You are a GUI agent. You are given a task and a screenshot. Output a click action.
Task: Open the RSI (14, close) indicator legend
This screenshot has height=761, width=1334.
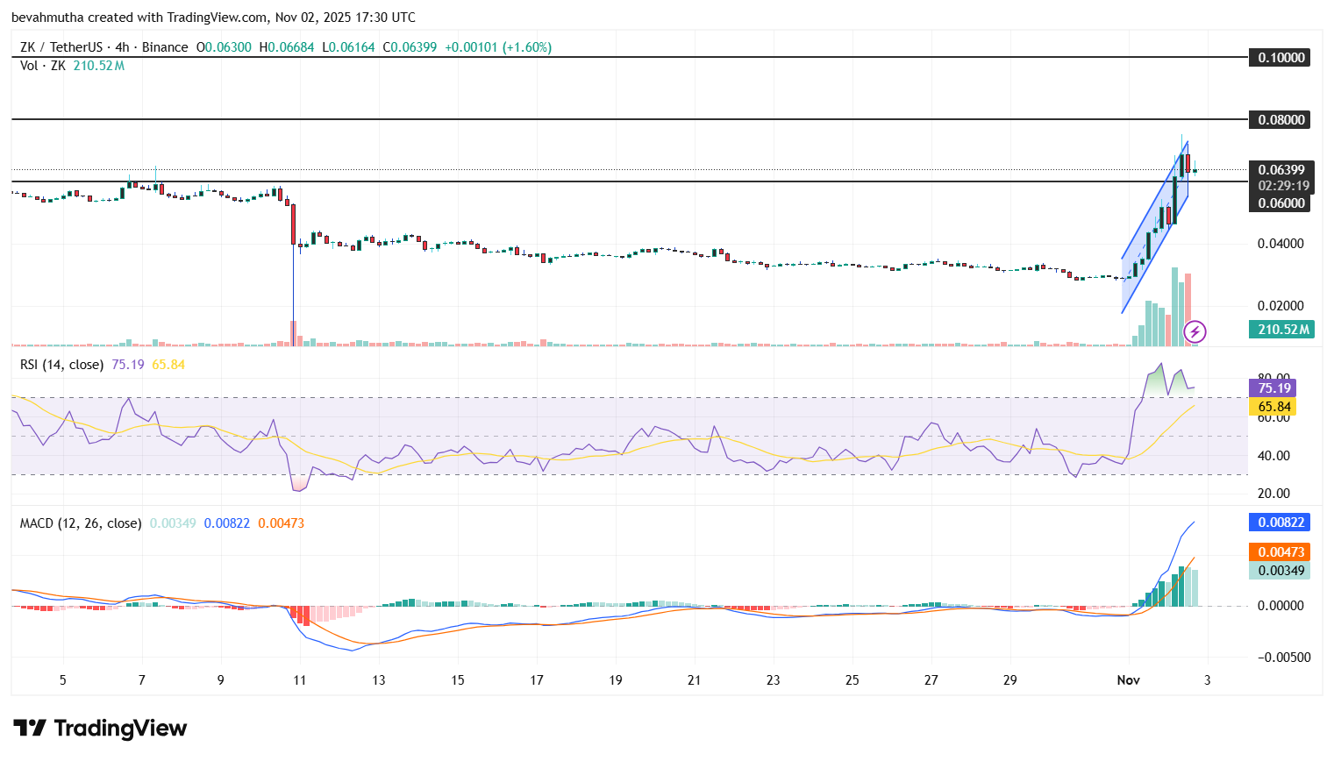[x=60, y=364]
